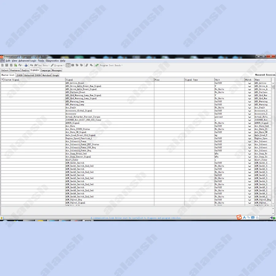
Task: Sort by the Signal column header
Action: [110, 80]
